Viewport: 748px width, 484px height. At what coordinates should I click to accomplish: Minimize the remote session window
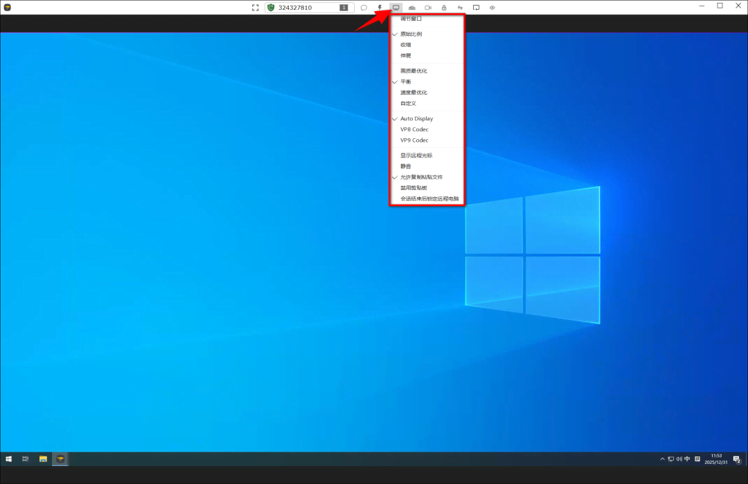point(702,6)
